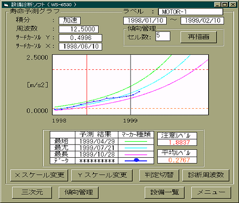Maximize the 設備診断ソフト window

pyautogui.click(x=225, y=5)
